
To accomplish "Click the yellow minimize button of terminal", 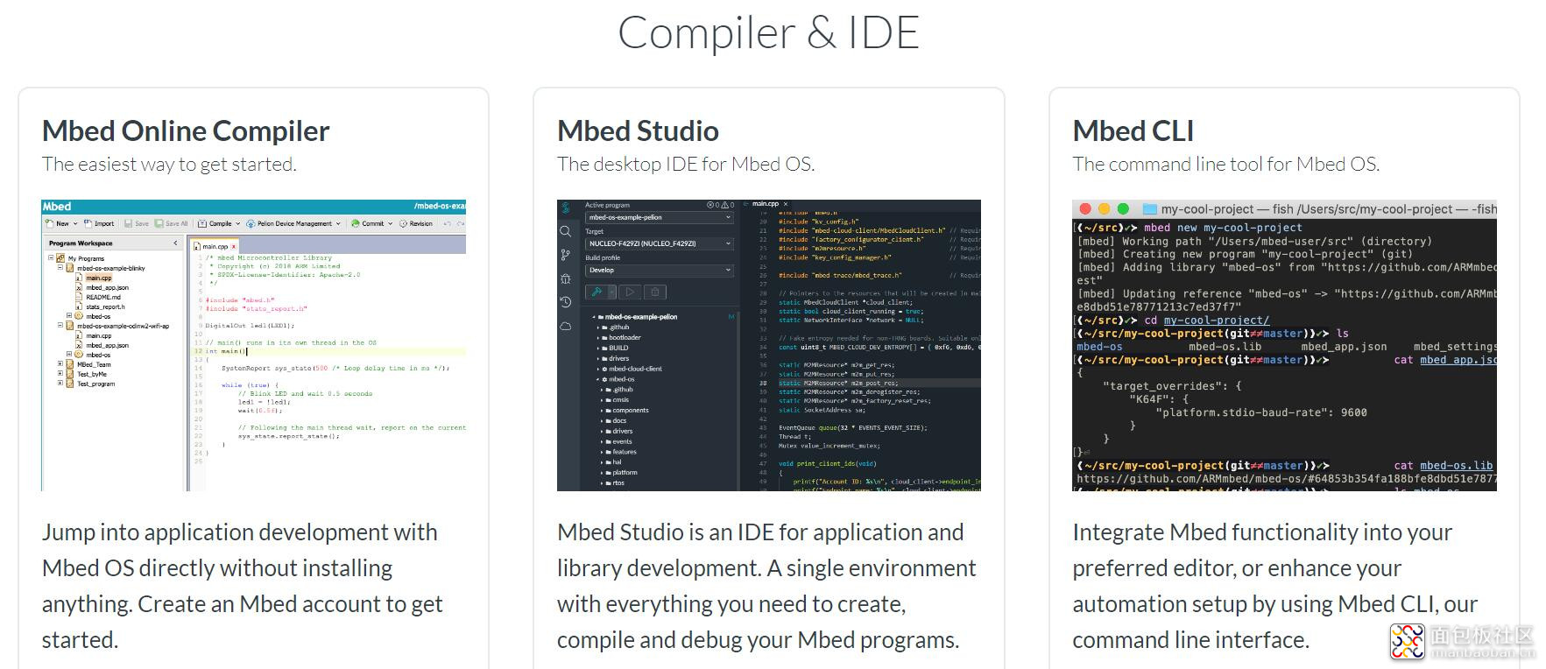I will tap(1104, 208).
